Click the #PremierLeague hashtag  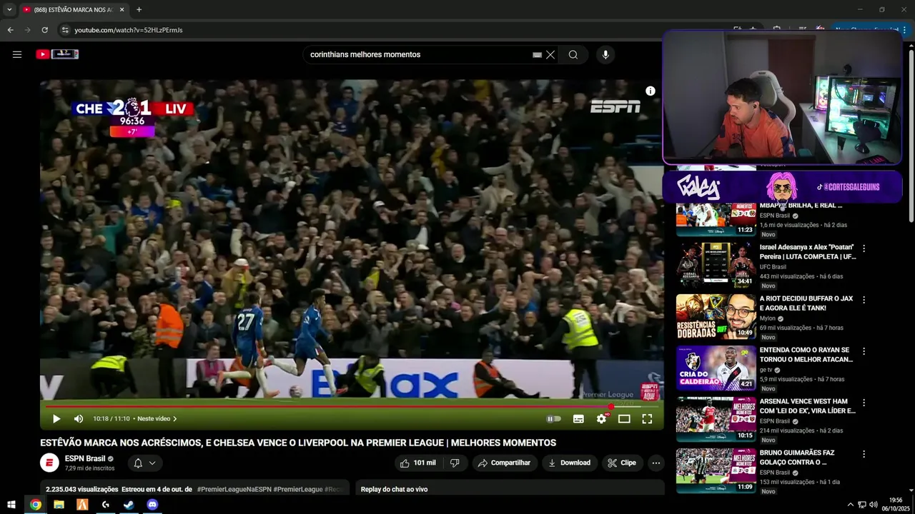pyautogui.click(x=298, y=489)
